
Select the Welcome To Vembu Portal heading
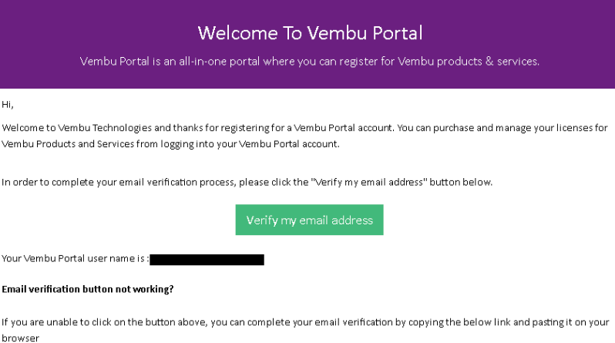[x=310, y=33]
